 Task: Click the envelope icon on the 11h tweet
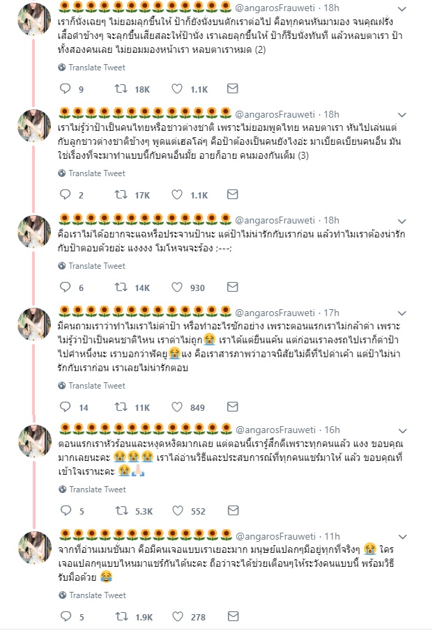(x=234, y=616)
